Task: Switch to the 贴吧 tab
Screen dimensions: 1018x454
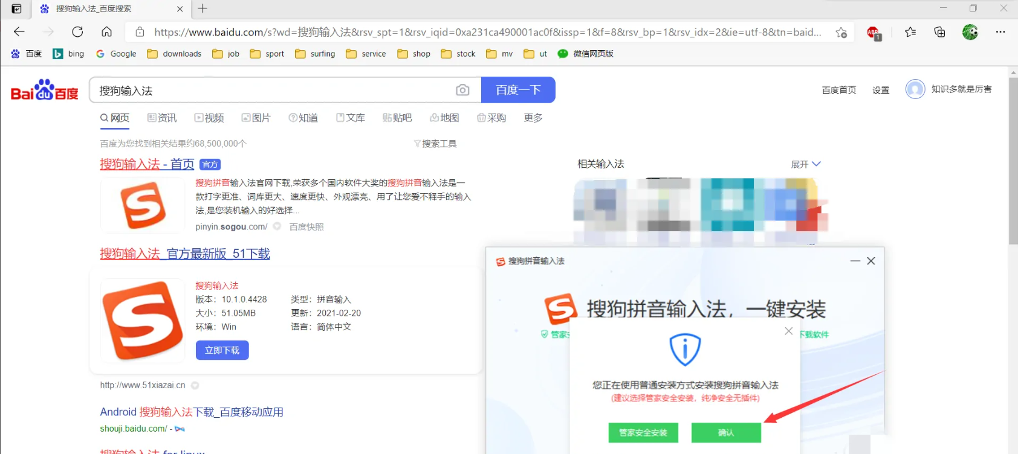Action: tap(397, 118)
